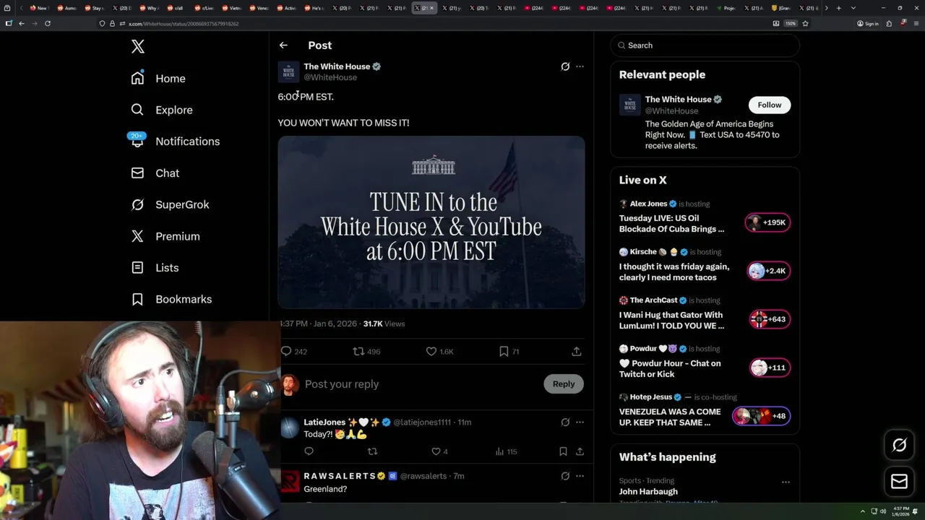This screenshot has width=925, height=520.
Task: Open browser extensions icon
Action: tap(889, 23)
